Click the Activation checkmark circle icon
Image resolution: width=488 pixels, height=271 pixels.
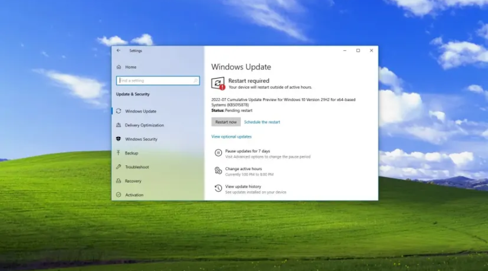click(x=119, y=195)
